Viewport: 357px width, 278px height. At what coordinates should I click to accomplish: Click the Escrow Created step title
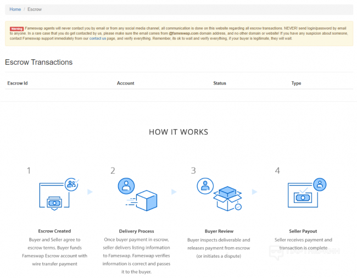pos(54,231)
